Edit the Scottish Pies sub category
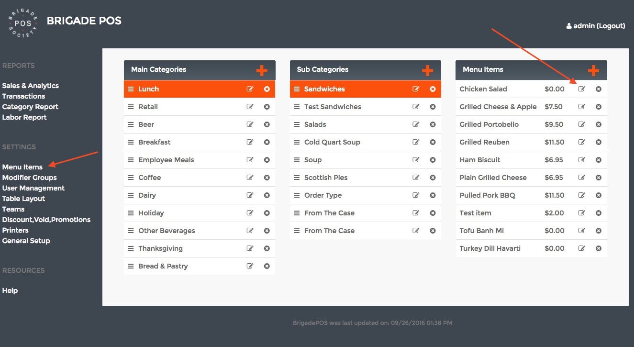The height and width of the screenshot is (347, 634). pyautogui.click(x=416, y=178)
